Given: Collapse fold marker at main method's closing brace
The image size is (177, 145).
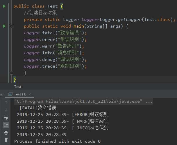Looking at the screenshot, I should click(x=11, y=73).
